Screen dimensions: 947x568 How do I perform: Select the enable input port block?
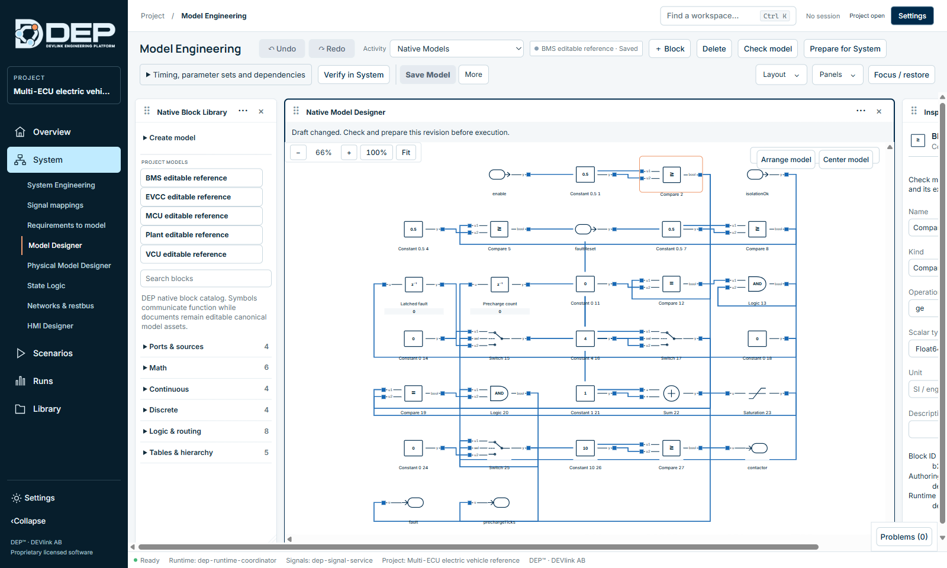pos(498,175)
